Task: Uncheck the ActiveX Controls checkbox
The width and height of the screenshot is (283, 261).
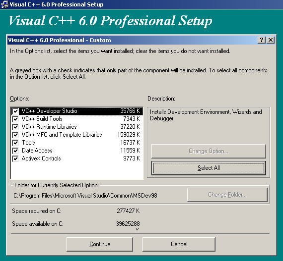Action: click(x=15, y=158)
